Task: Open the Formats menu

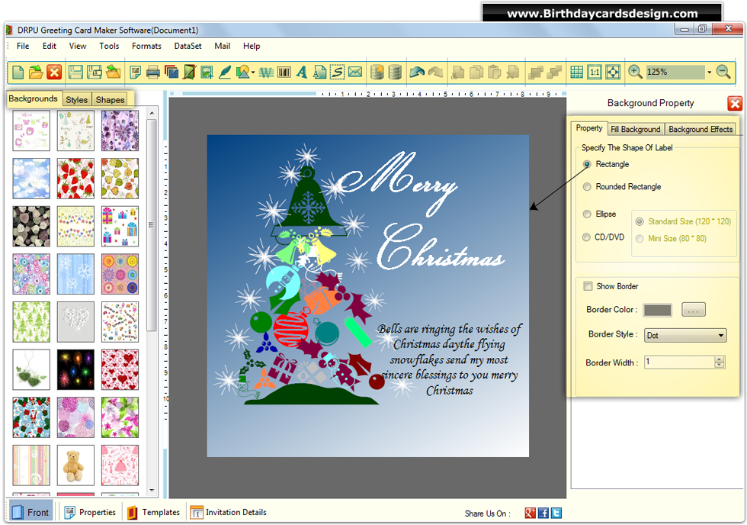Action: tap(146, 47)
